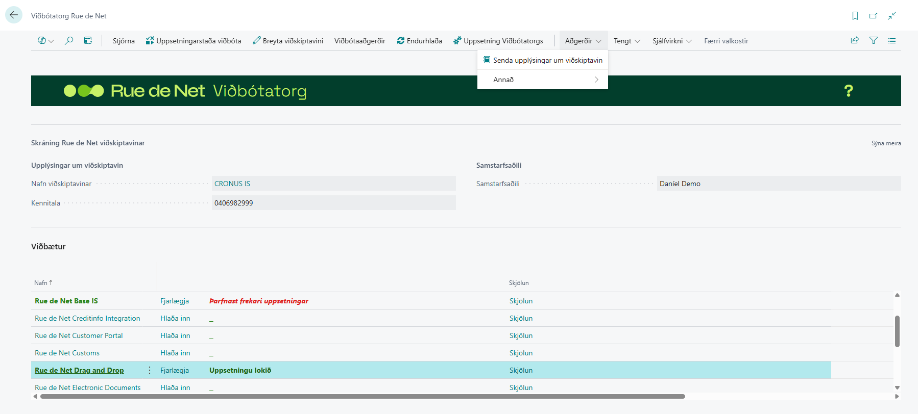The height and width of the screenshot is (414, 918).
Task: Expand the Annað submenu
Action: tap(542, 80)
